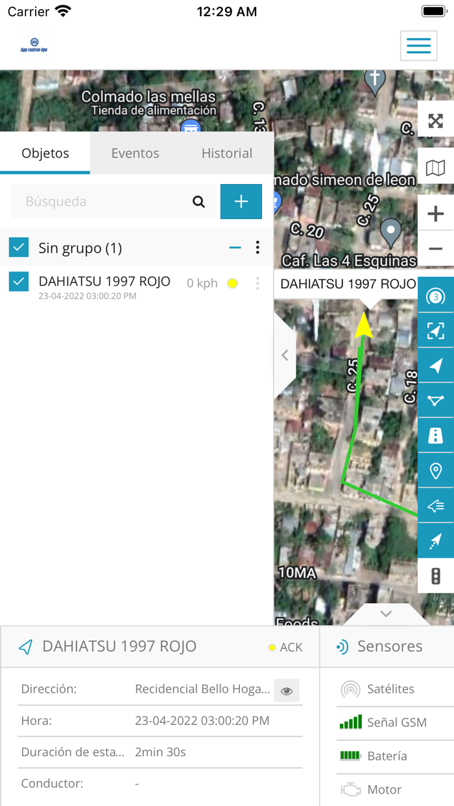Collapse the left objects panel
454x806 pixels.
[x=285, y=355]
